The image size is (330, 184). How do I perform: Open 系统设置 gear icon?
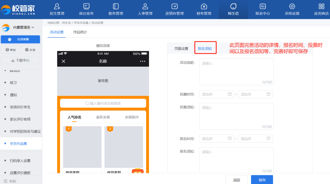[292, 6]
